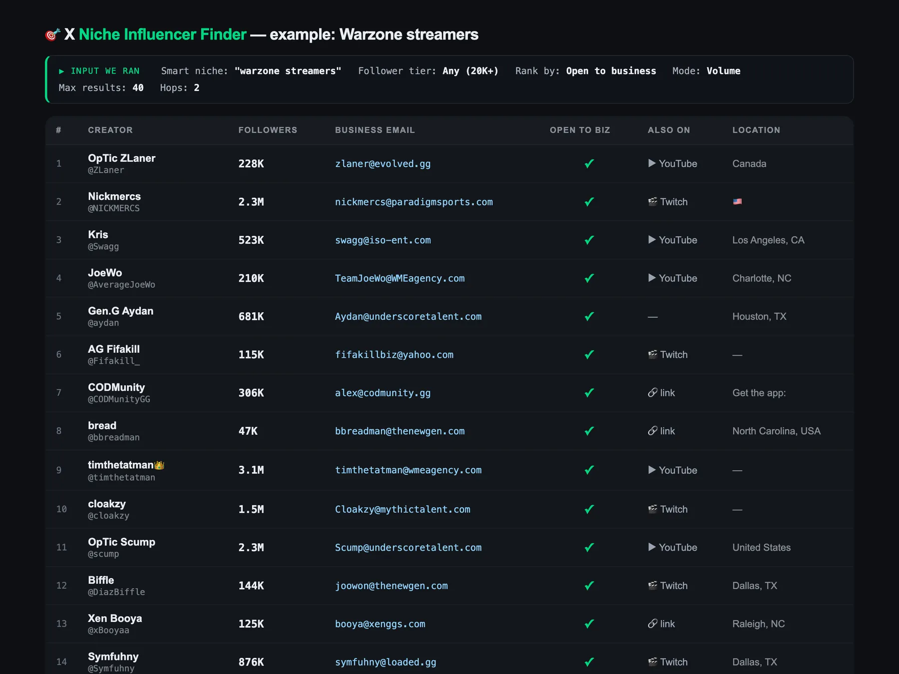Image resolution: width=899 pixels, height=674 pixels.
Task: Click the Twitch icon in the Symfuhny row
Action: [652, 662]
